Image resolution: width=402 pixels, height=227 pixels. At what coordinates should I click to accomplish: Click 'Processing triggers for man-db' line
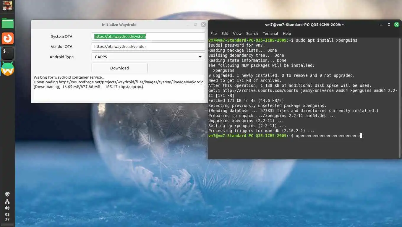(262, 131)
